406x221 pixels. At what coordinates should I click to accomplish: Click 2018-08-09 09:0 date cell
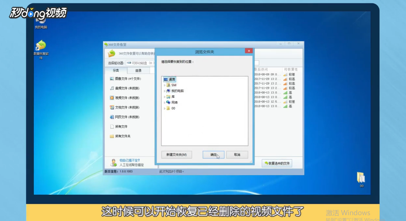(x=267, y=75)
